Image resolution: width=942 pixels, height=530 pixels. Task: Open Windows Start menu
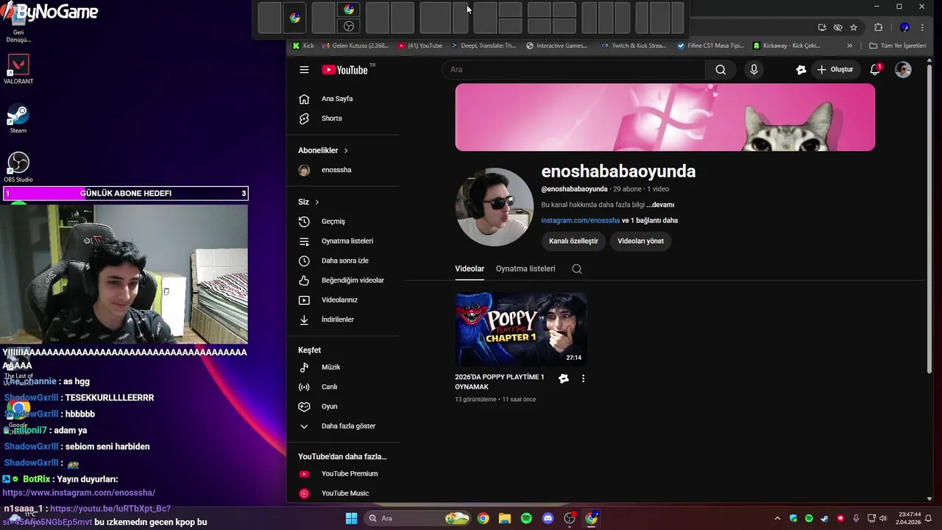pyautogui.click(x=351, y=518)
